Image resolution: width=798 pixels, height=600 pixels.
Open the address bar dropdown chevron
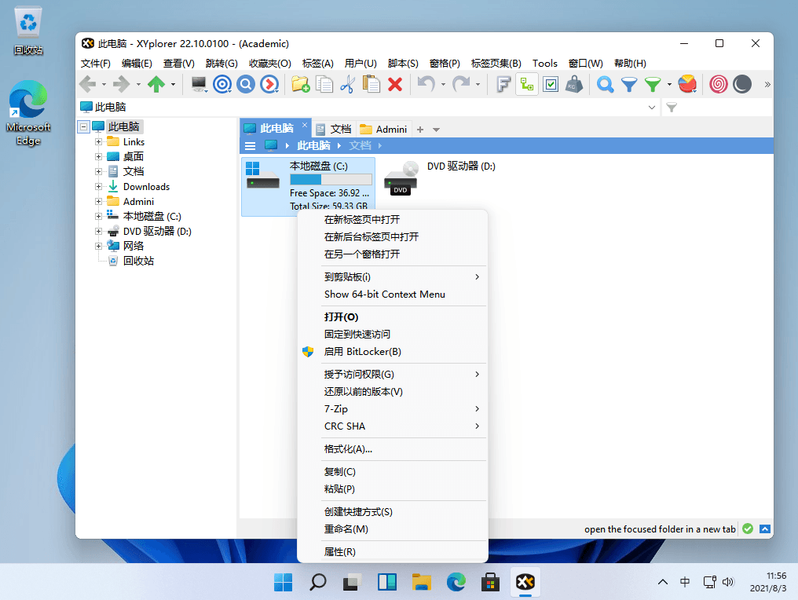pos(651,108)
